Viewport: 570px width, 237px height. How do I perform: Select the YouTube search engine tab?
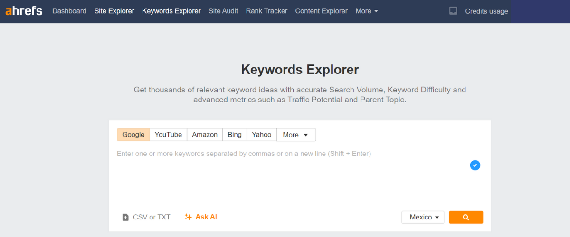[x=168, y=135]
